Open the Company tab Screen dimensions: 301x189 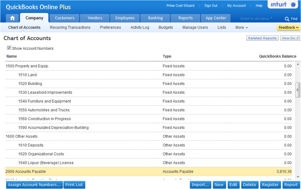[34, 18]
